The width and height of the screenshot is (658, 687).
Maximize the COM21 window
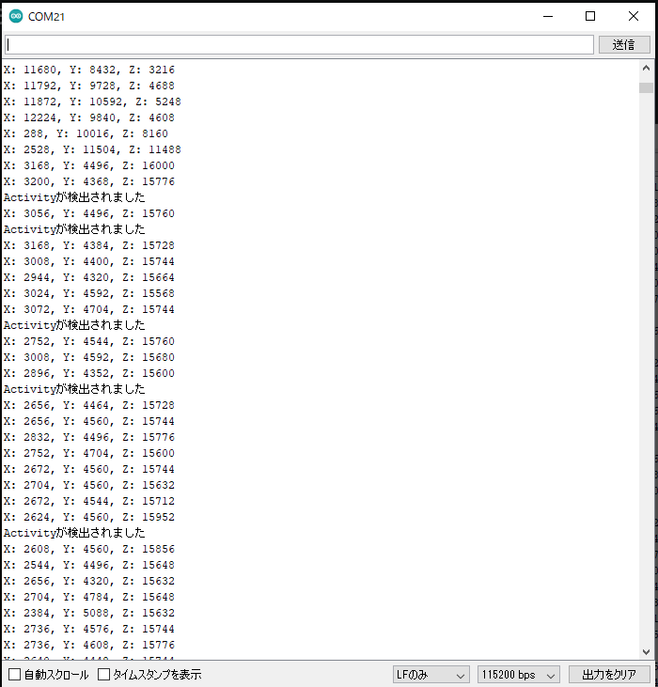tap(590, 16)
